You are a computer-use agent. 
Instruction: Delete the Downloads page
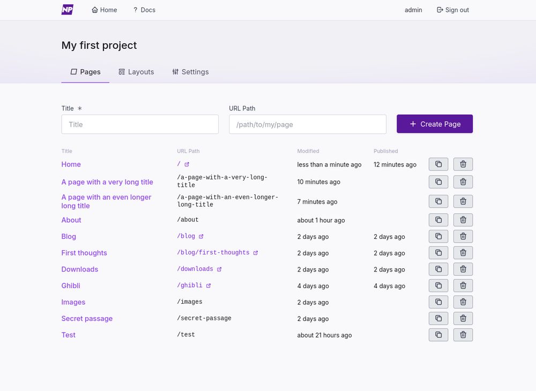point(463,269)
